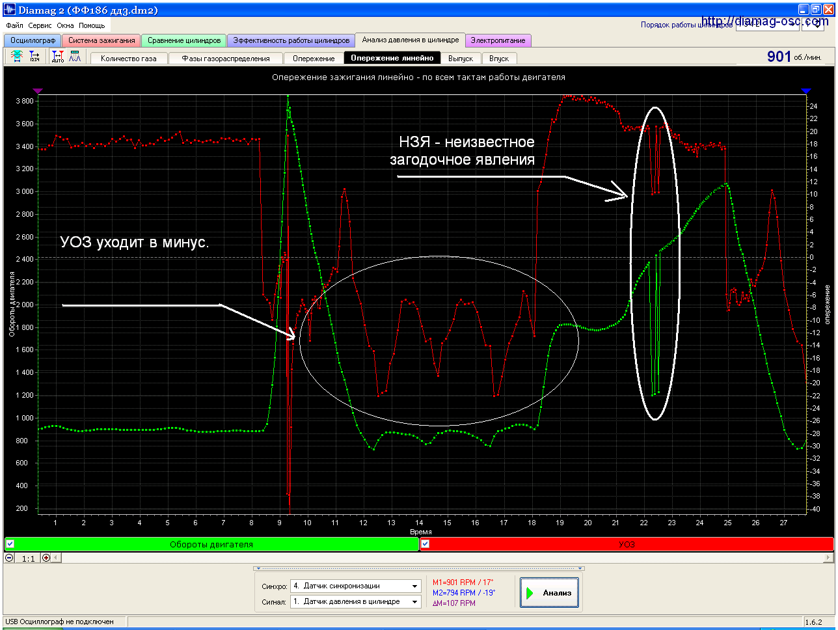
Task: Click the USB Осциллограф не подключен status
Action: 59,622
